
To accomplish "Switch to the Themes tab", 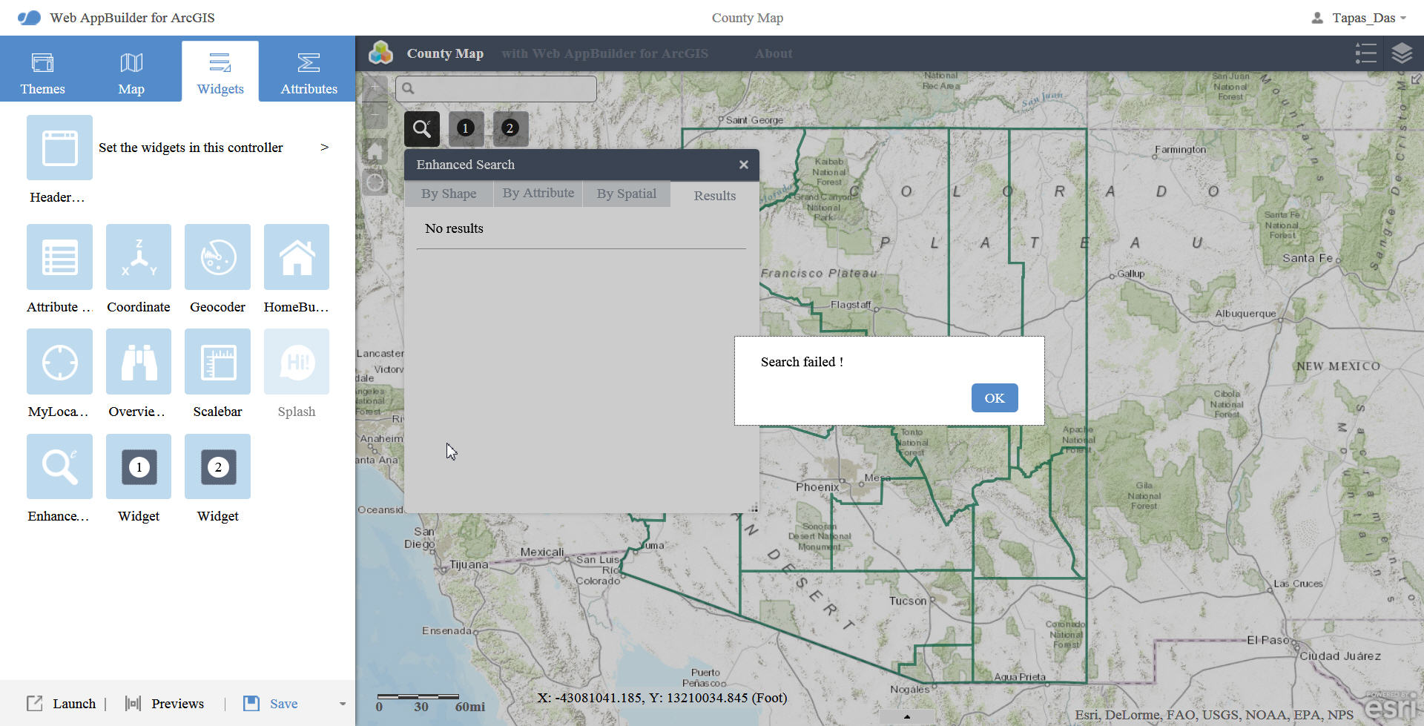I will [42, 70].
